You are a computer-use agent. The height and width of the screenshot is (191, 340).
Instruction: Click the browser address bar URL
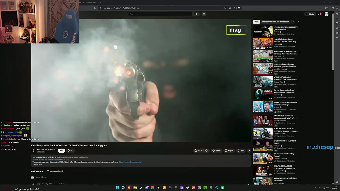tap(121, 8)
